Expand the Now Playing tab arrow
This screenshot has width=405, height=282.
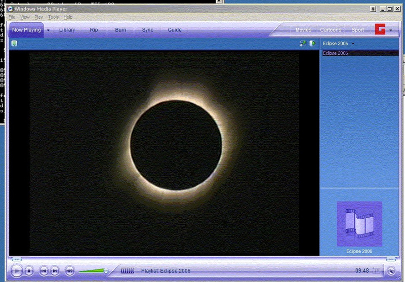49,30
